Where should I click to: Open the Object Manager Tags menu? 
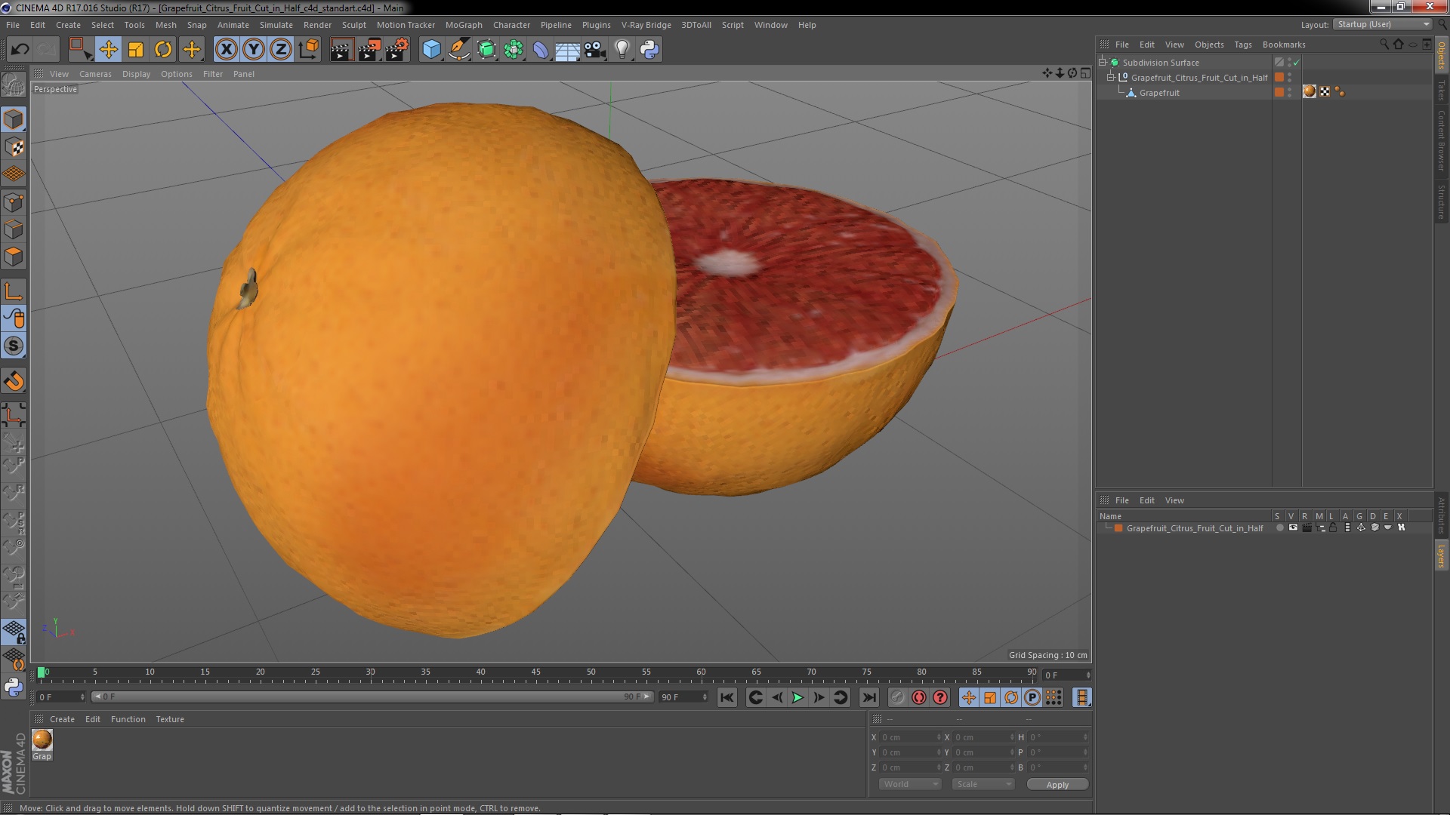(x=1242, y=45)
